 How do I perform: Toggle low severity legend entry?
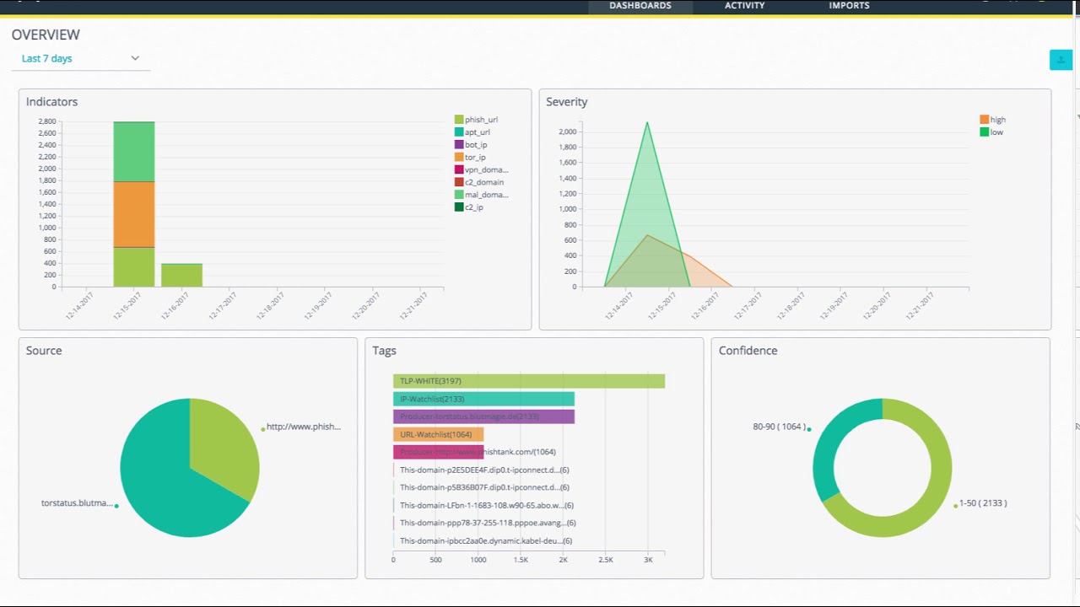[991, 132]
